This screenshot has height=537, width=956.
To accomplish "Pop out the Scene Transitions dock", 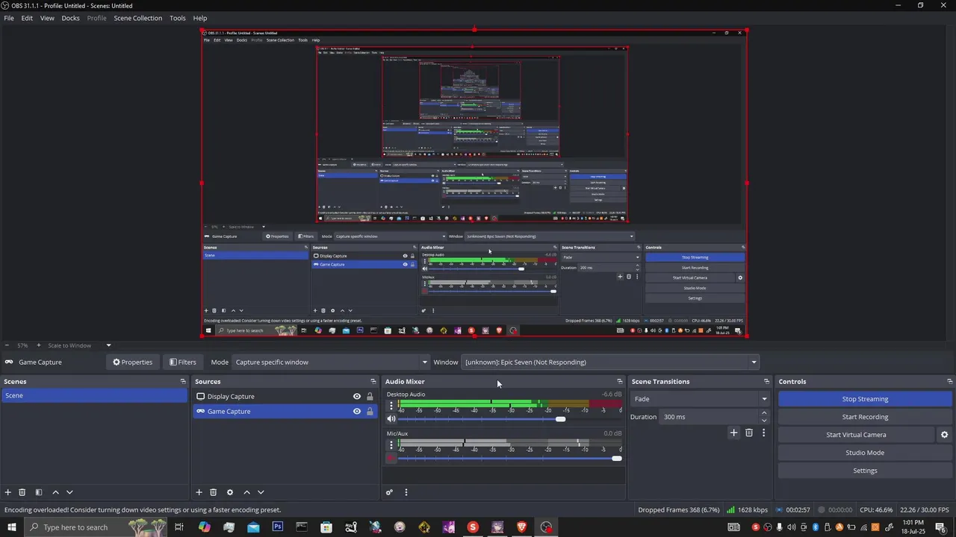I will coord(766,382).
